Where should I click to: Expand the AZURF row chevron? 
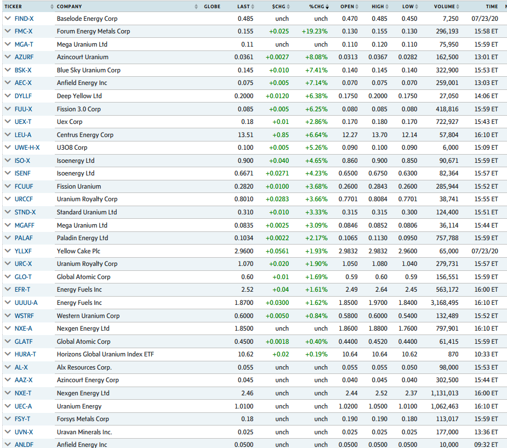tap(8, 57)
